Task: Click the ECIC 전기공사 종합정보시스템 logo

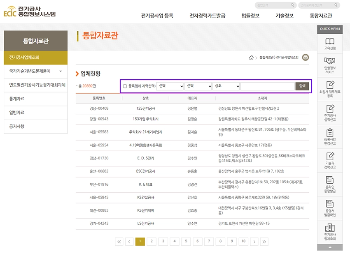Action: click(30, 12)
